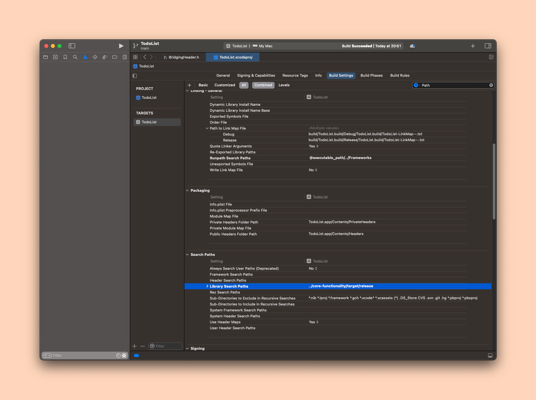Image resolution: width=536 pixels, height=400 pixels.
Task: Select TodoList under PROJECT
Action: [149, 98]
